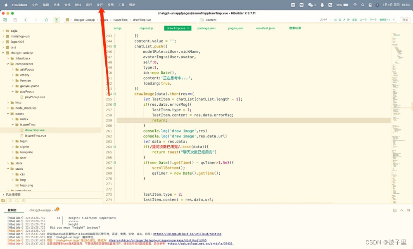Click 下一个 next match button
The height and width of the screenshot is (249, 413).
click(373, 20)
